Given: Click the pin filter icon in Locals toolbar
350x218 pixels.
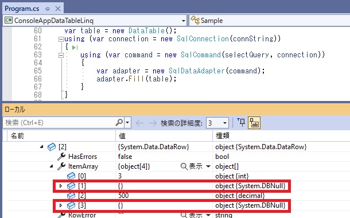Looking at the screenshot, I should (x=241, y=123).
